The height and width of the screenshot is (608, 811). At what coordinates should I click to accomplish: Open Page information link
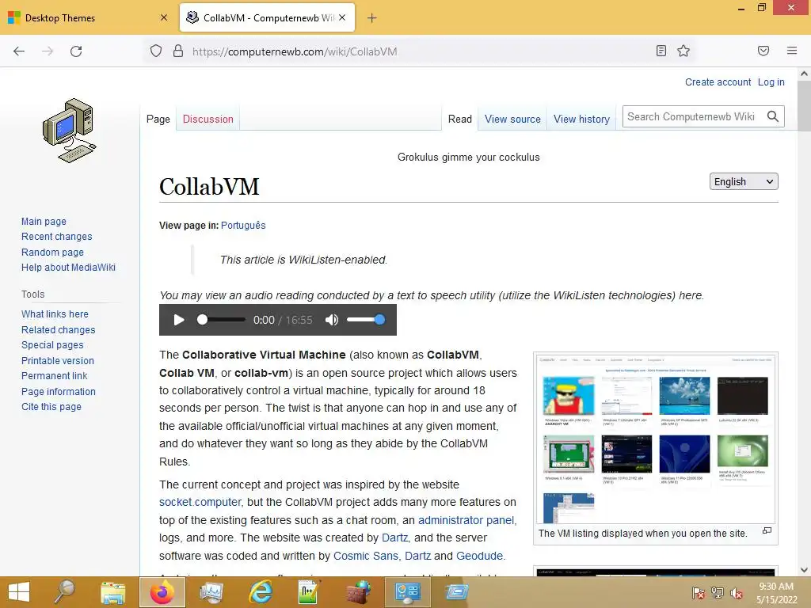[59, 391]
